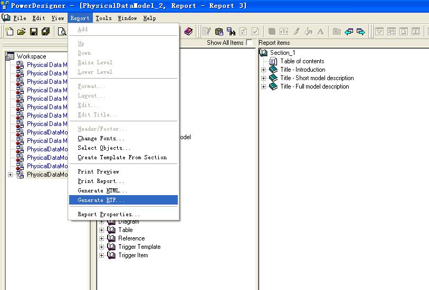Viewport: 429px width, 290px height.
Task: Expand Title - Full model description
Action: click(263, 86)
